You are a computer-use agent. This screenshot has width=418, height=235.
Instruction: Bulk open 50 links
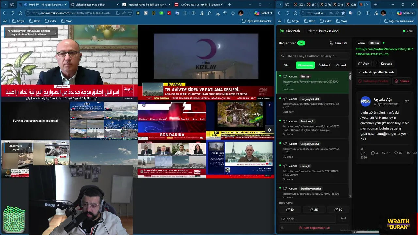coord(338,210)
